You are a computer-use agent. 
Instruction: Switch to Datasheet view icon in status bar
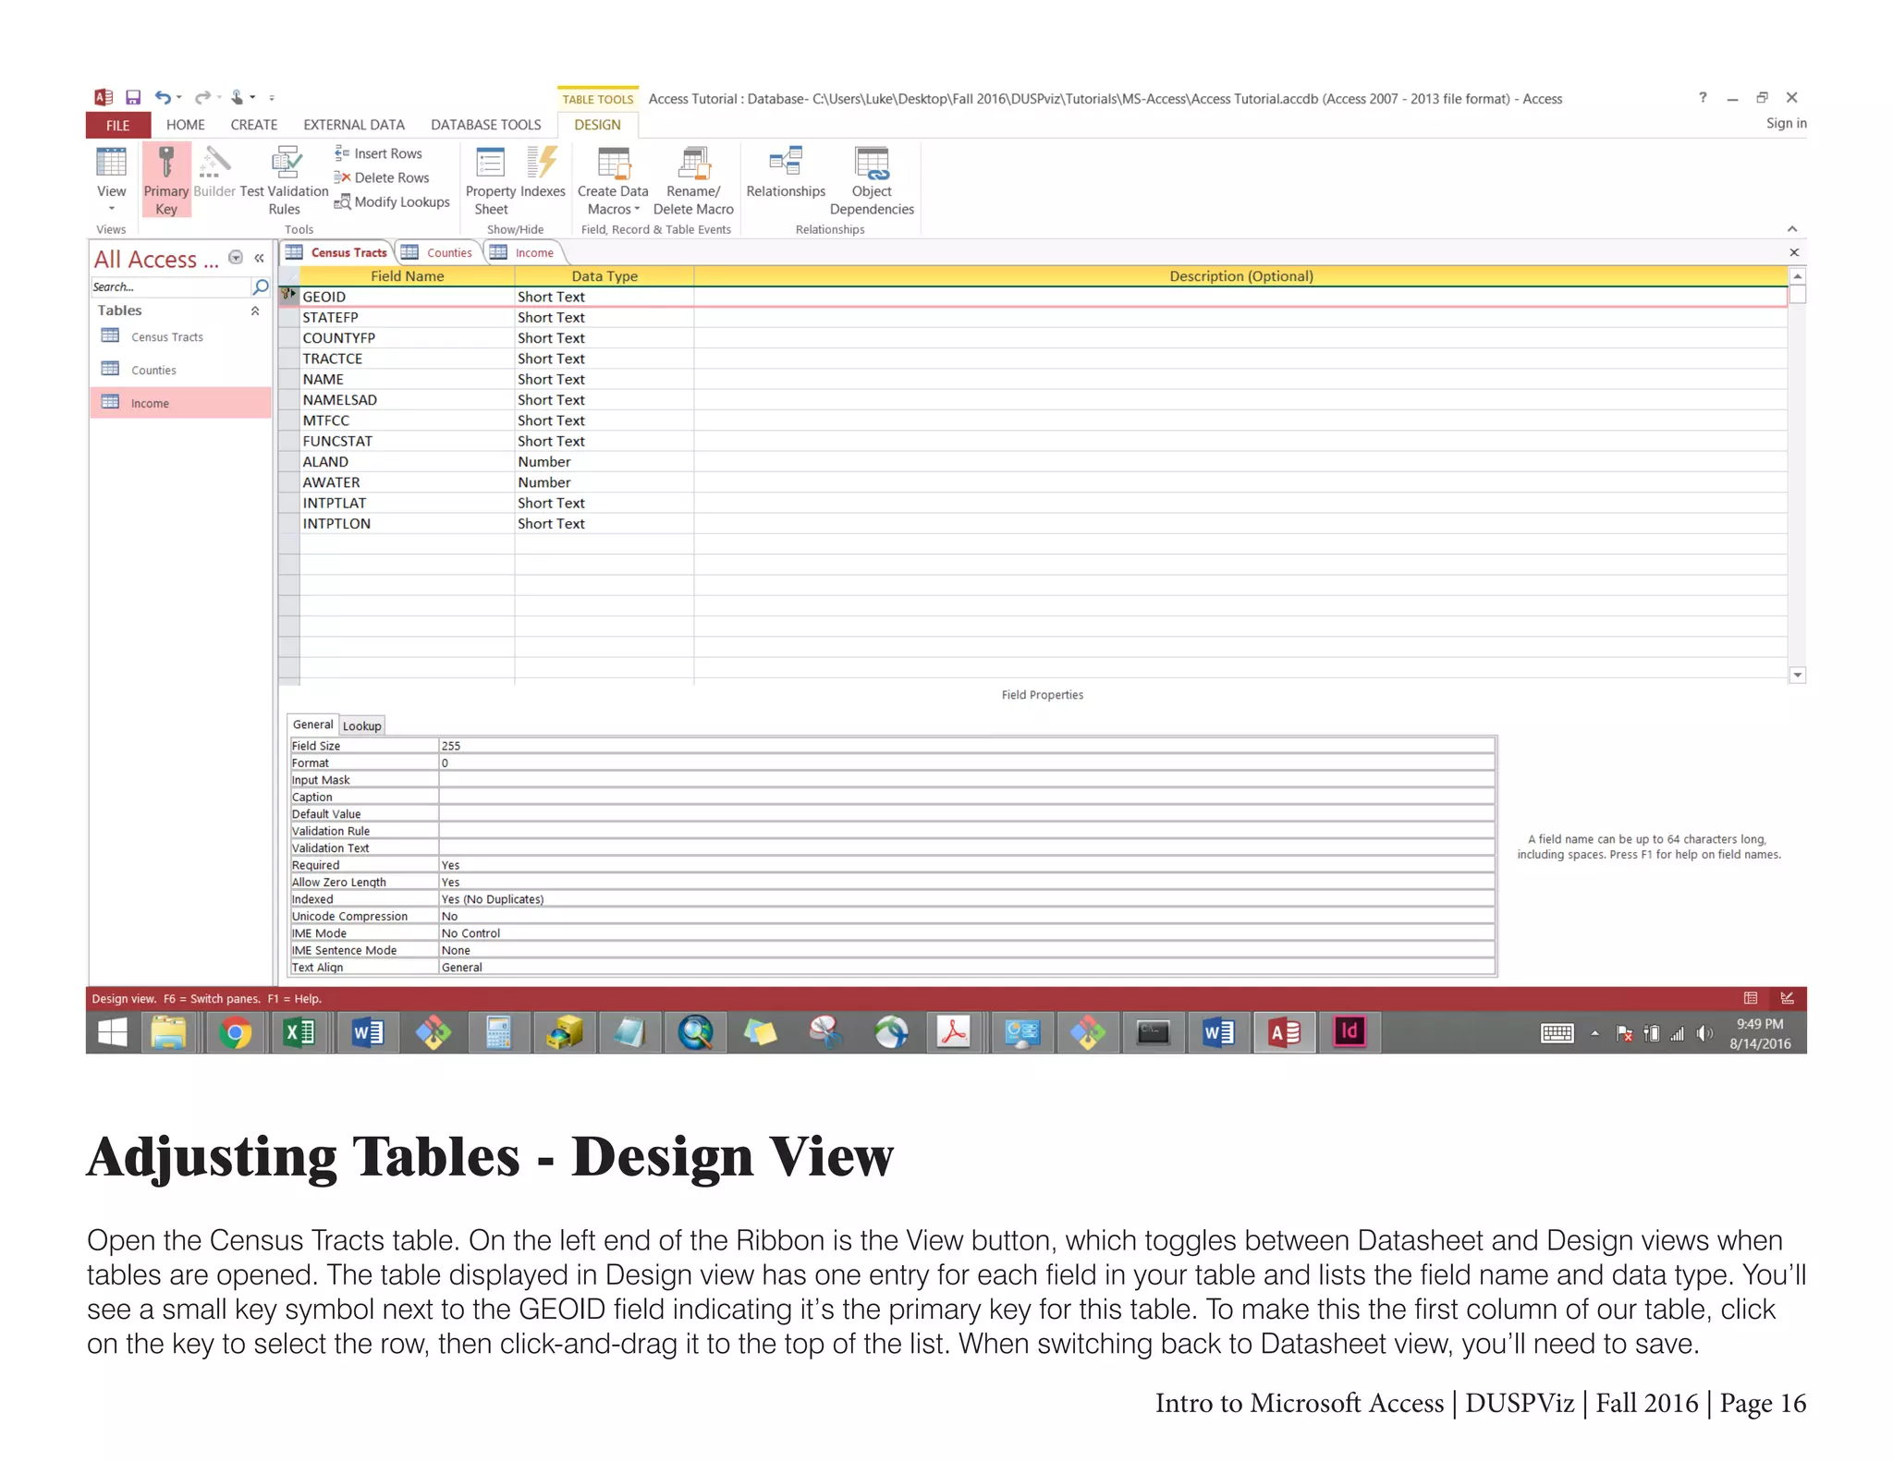pos(1751,998)
